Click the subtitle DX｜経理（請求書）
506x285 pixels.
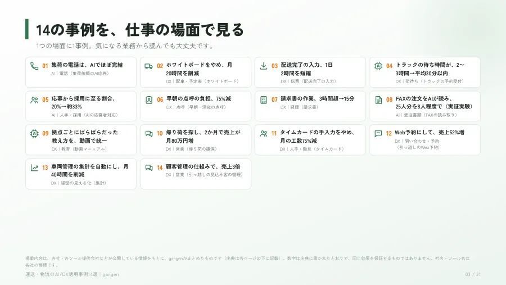(300, 107)
